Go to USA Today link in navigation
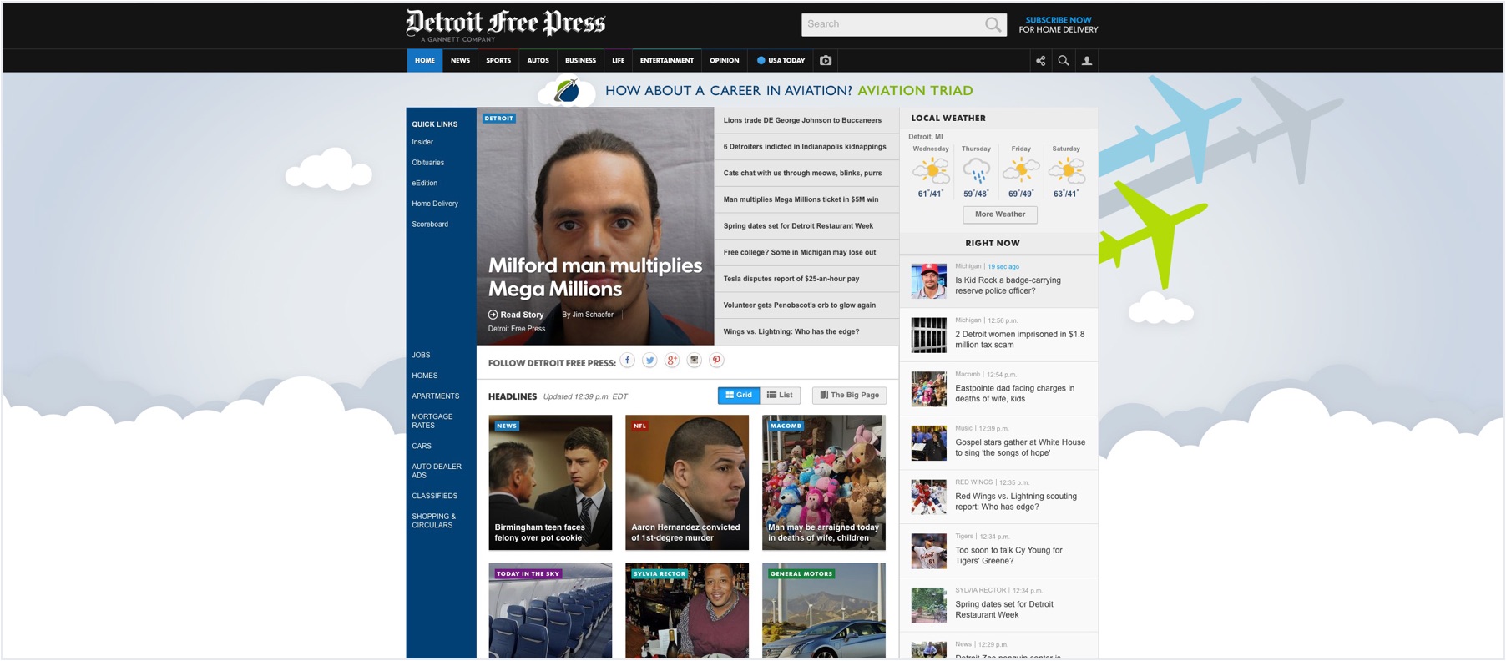This screenshot has width=1506, height=661. click(781, 60)
